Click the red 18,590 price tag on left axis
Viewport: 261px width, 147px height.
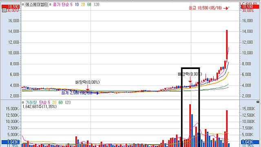click(x=11, y=7)
